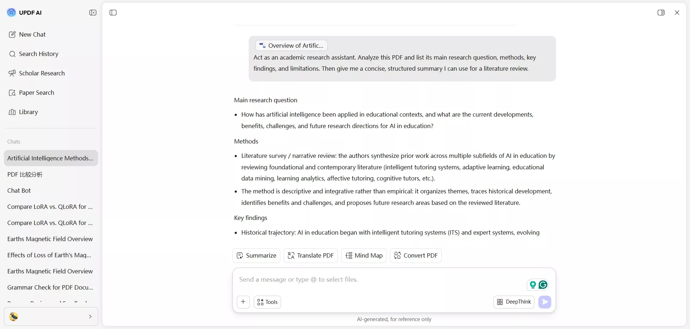Expand the user profile chevron
This screenshot has height=329, width=690.
click(x=90, y=316)
